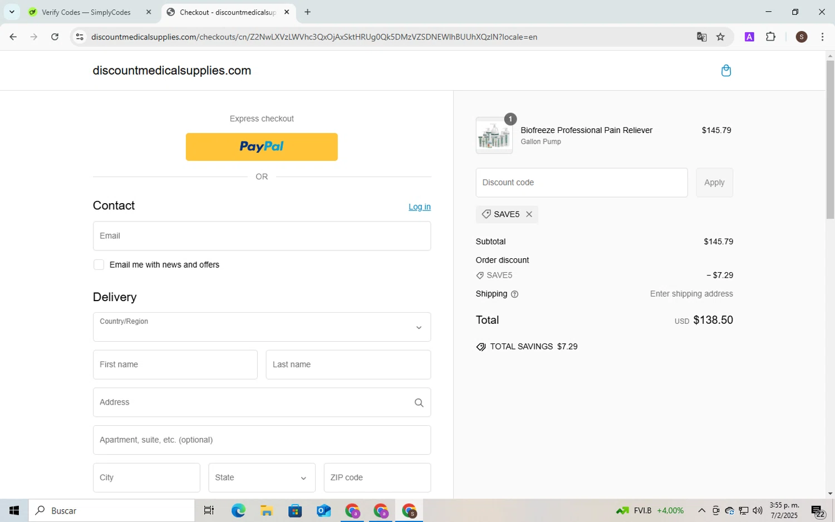Pay with PayPal express checkout

click(262, 147)
